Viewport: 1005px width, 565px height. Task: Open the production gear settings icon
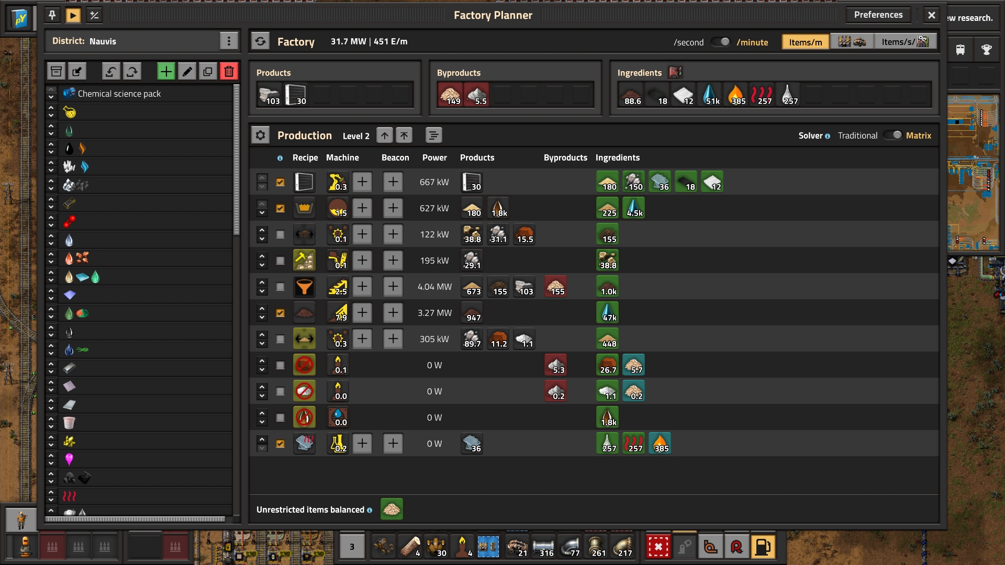[x=260, y=135]
